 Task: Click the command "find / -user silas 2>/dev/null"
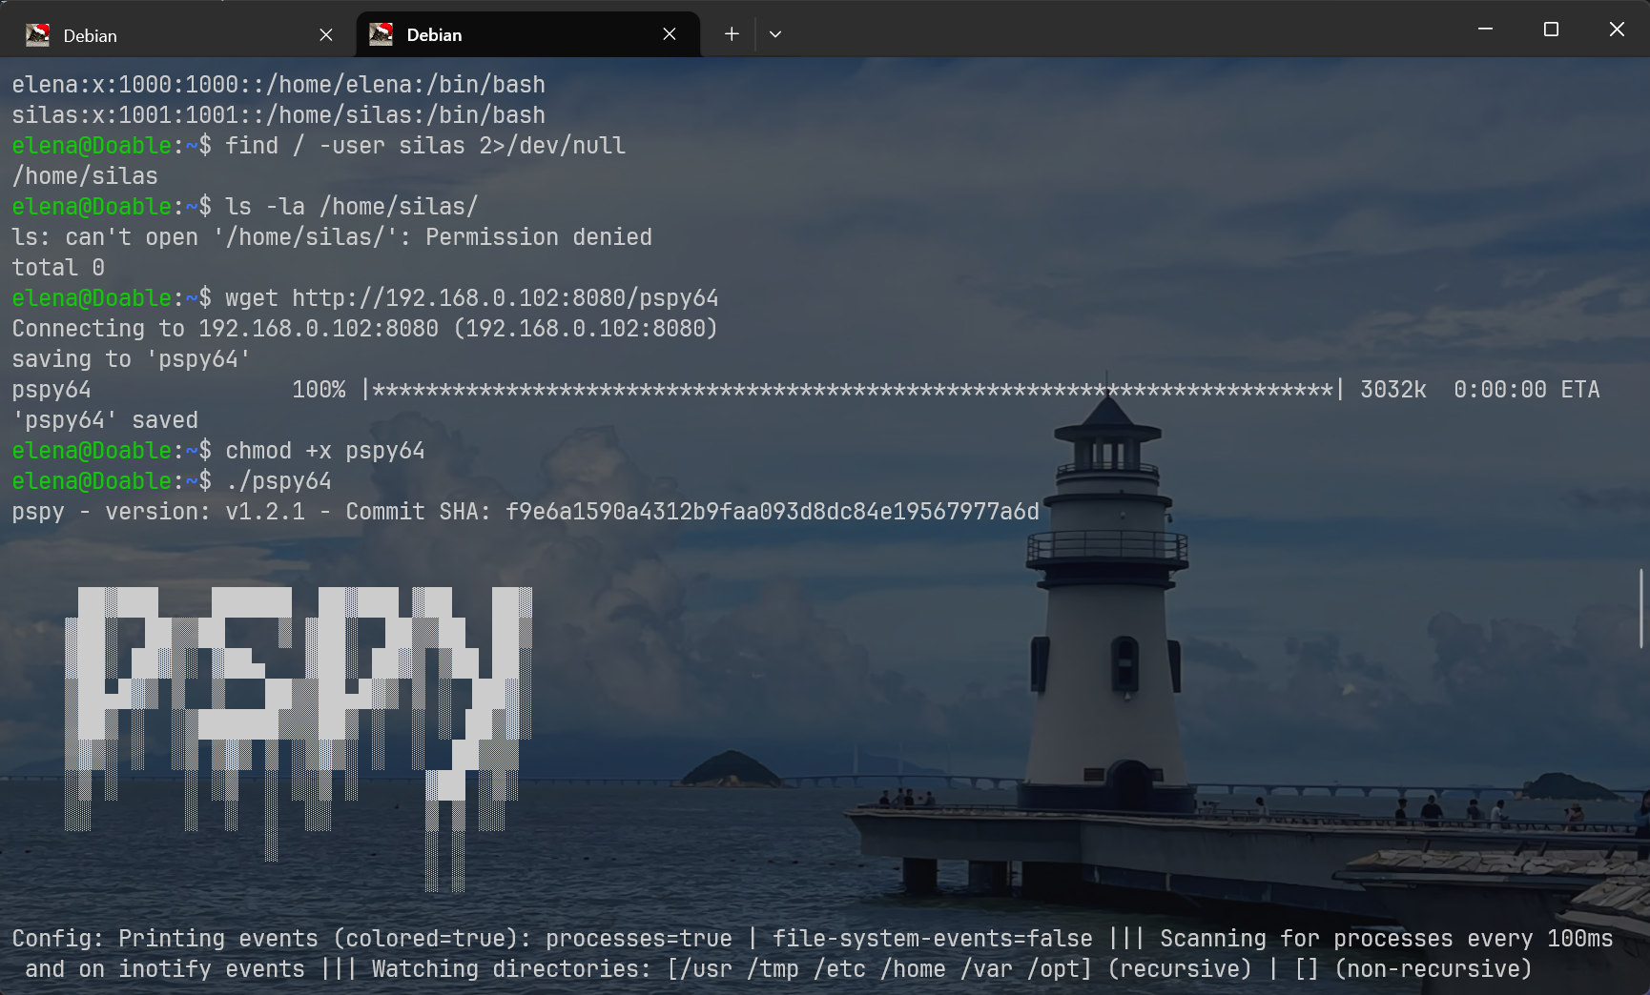click(425, 146)
